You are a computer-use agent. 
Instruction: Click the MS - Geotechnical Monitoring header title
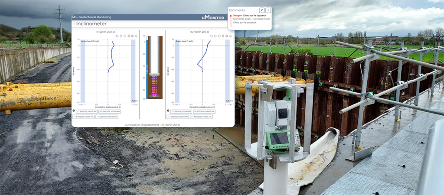[x=92, y=17]
